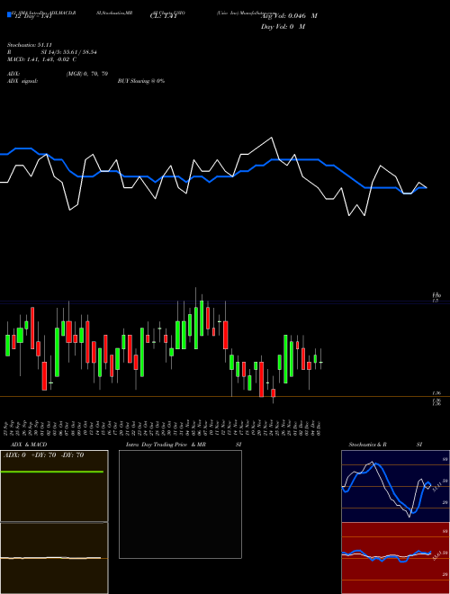Select the 'ADX: 0 +DY: 70 -DY: 70' header
Image resolution: width=450 pixels, height=594 pixels.
(x=43, y=455)
